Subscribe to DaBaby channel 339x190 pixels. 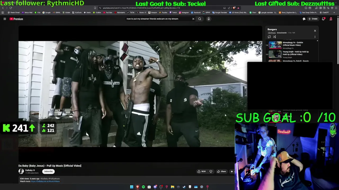tap(48, 172)
